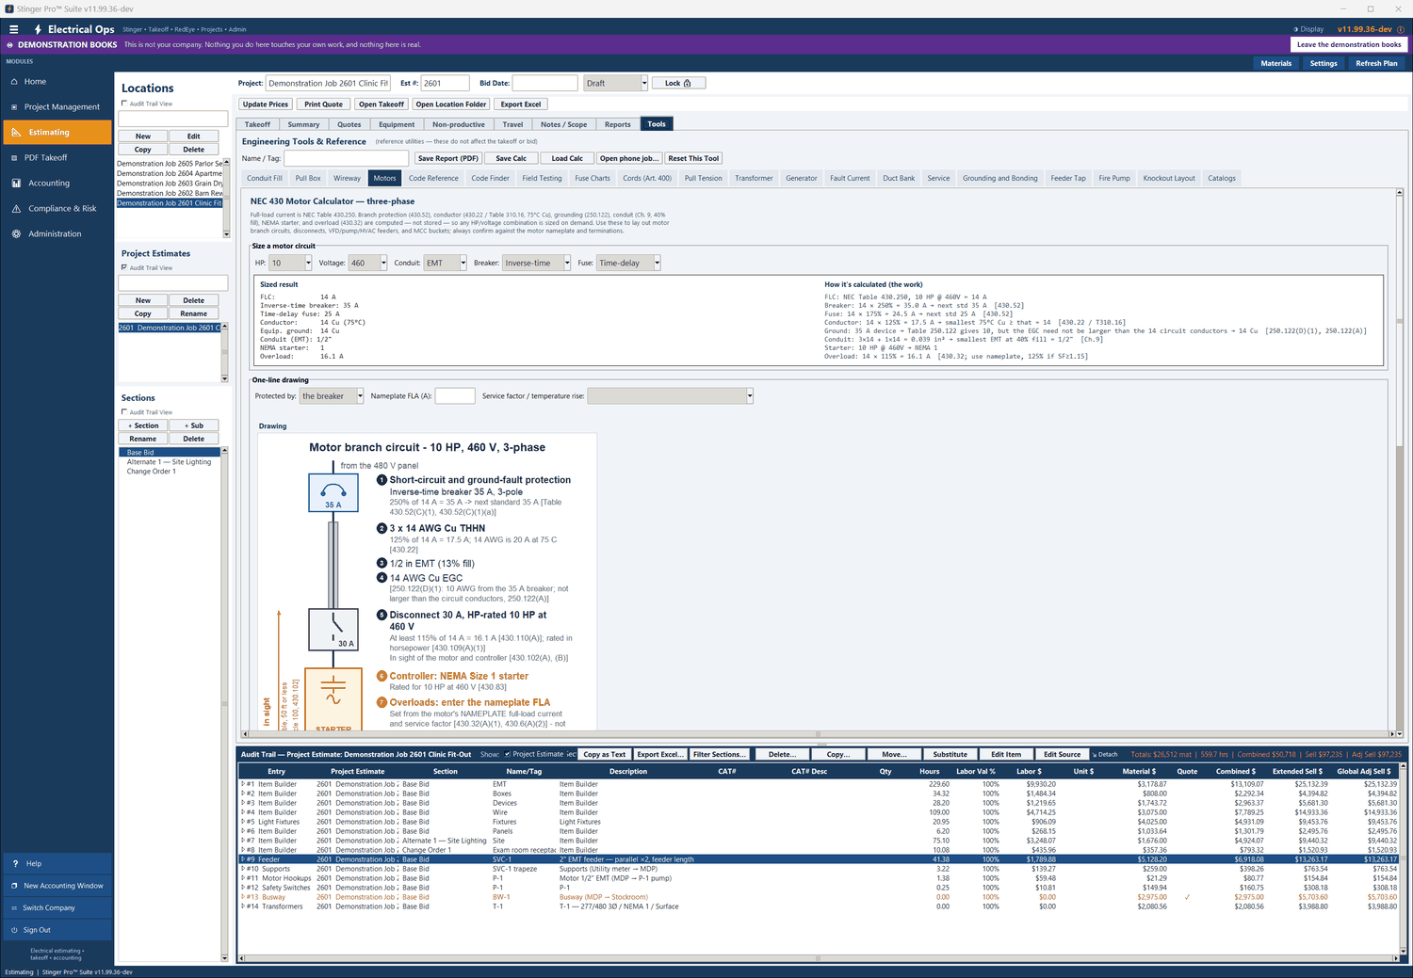Viewport: 1413px width, 978px height.
Task: Switch to the Summary tab
Action: click(x=303, y=124)
